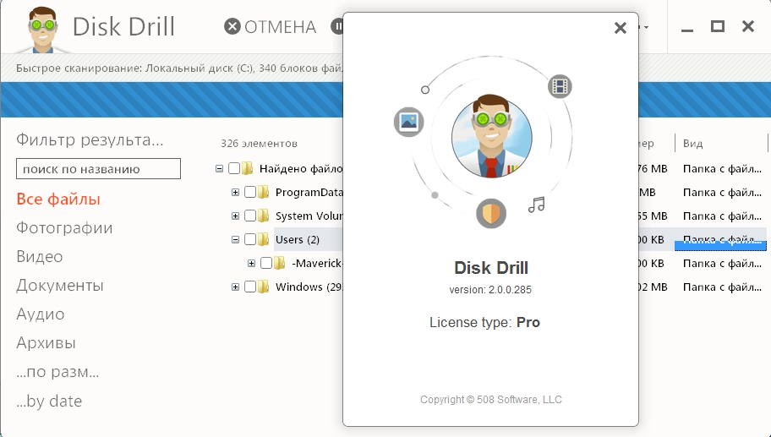
Task: Click the -Maverick- folder icon
Action: point(280,263)
